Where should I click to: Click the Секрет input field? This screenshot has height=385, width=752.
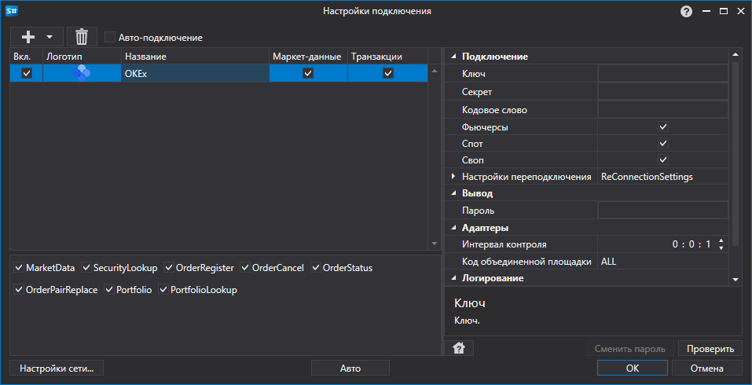662,92
